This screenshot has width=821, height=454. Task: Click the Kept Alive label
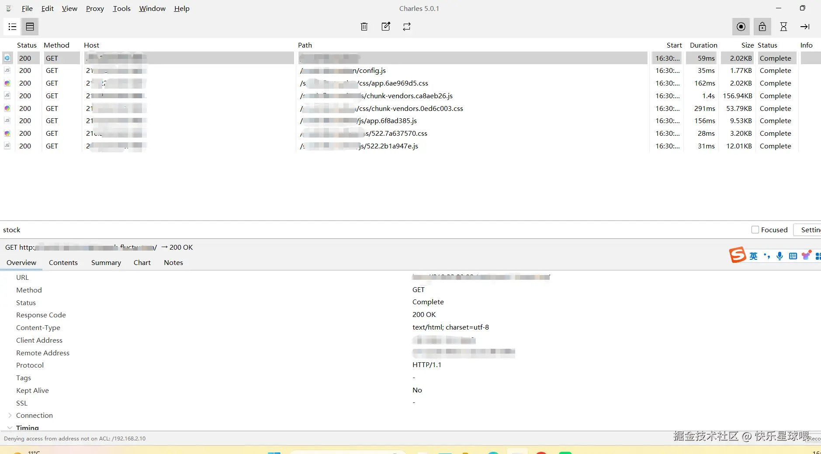[x=32, y=390]
